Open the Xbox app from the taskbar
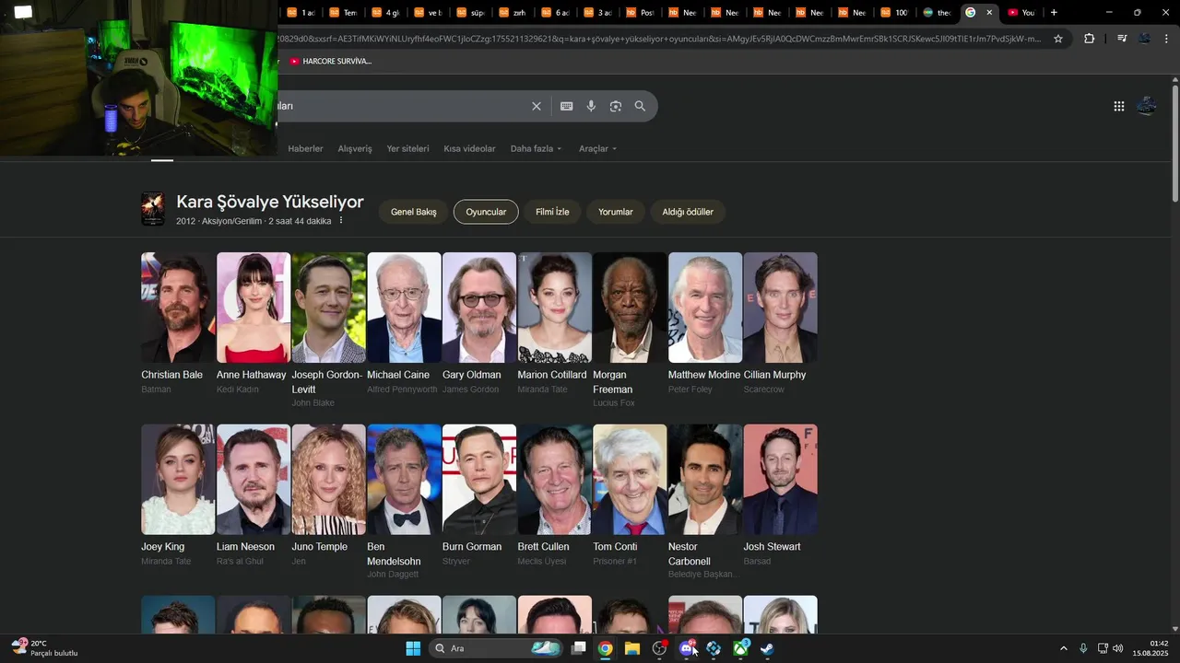 click(x=740, y=648)
